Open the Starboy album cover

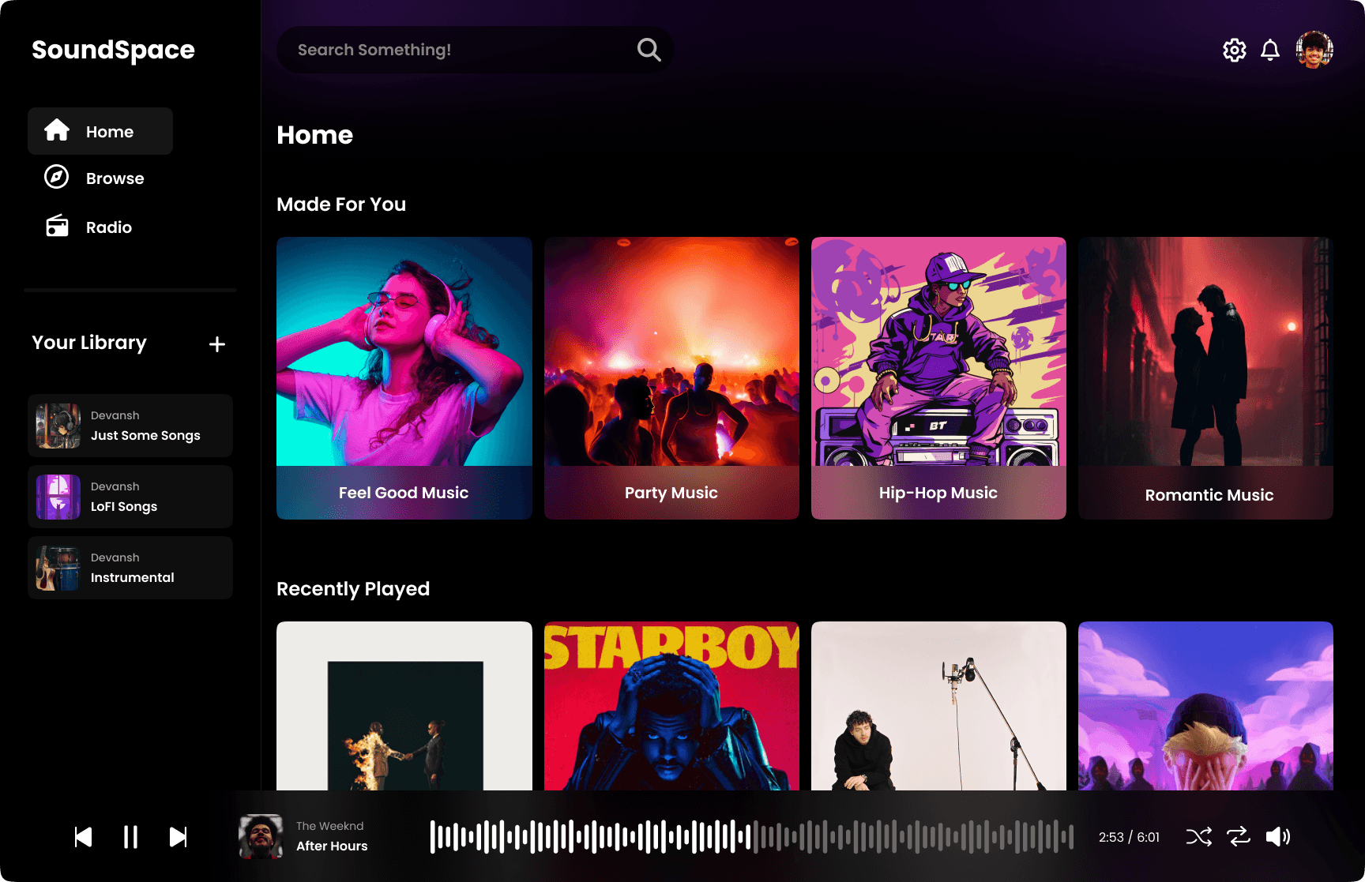[671, 706]
